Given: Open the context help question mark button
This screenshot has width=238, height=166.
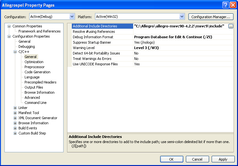Looking at the screenshot, I should click(x=226, y=5).
